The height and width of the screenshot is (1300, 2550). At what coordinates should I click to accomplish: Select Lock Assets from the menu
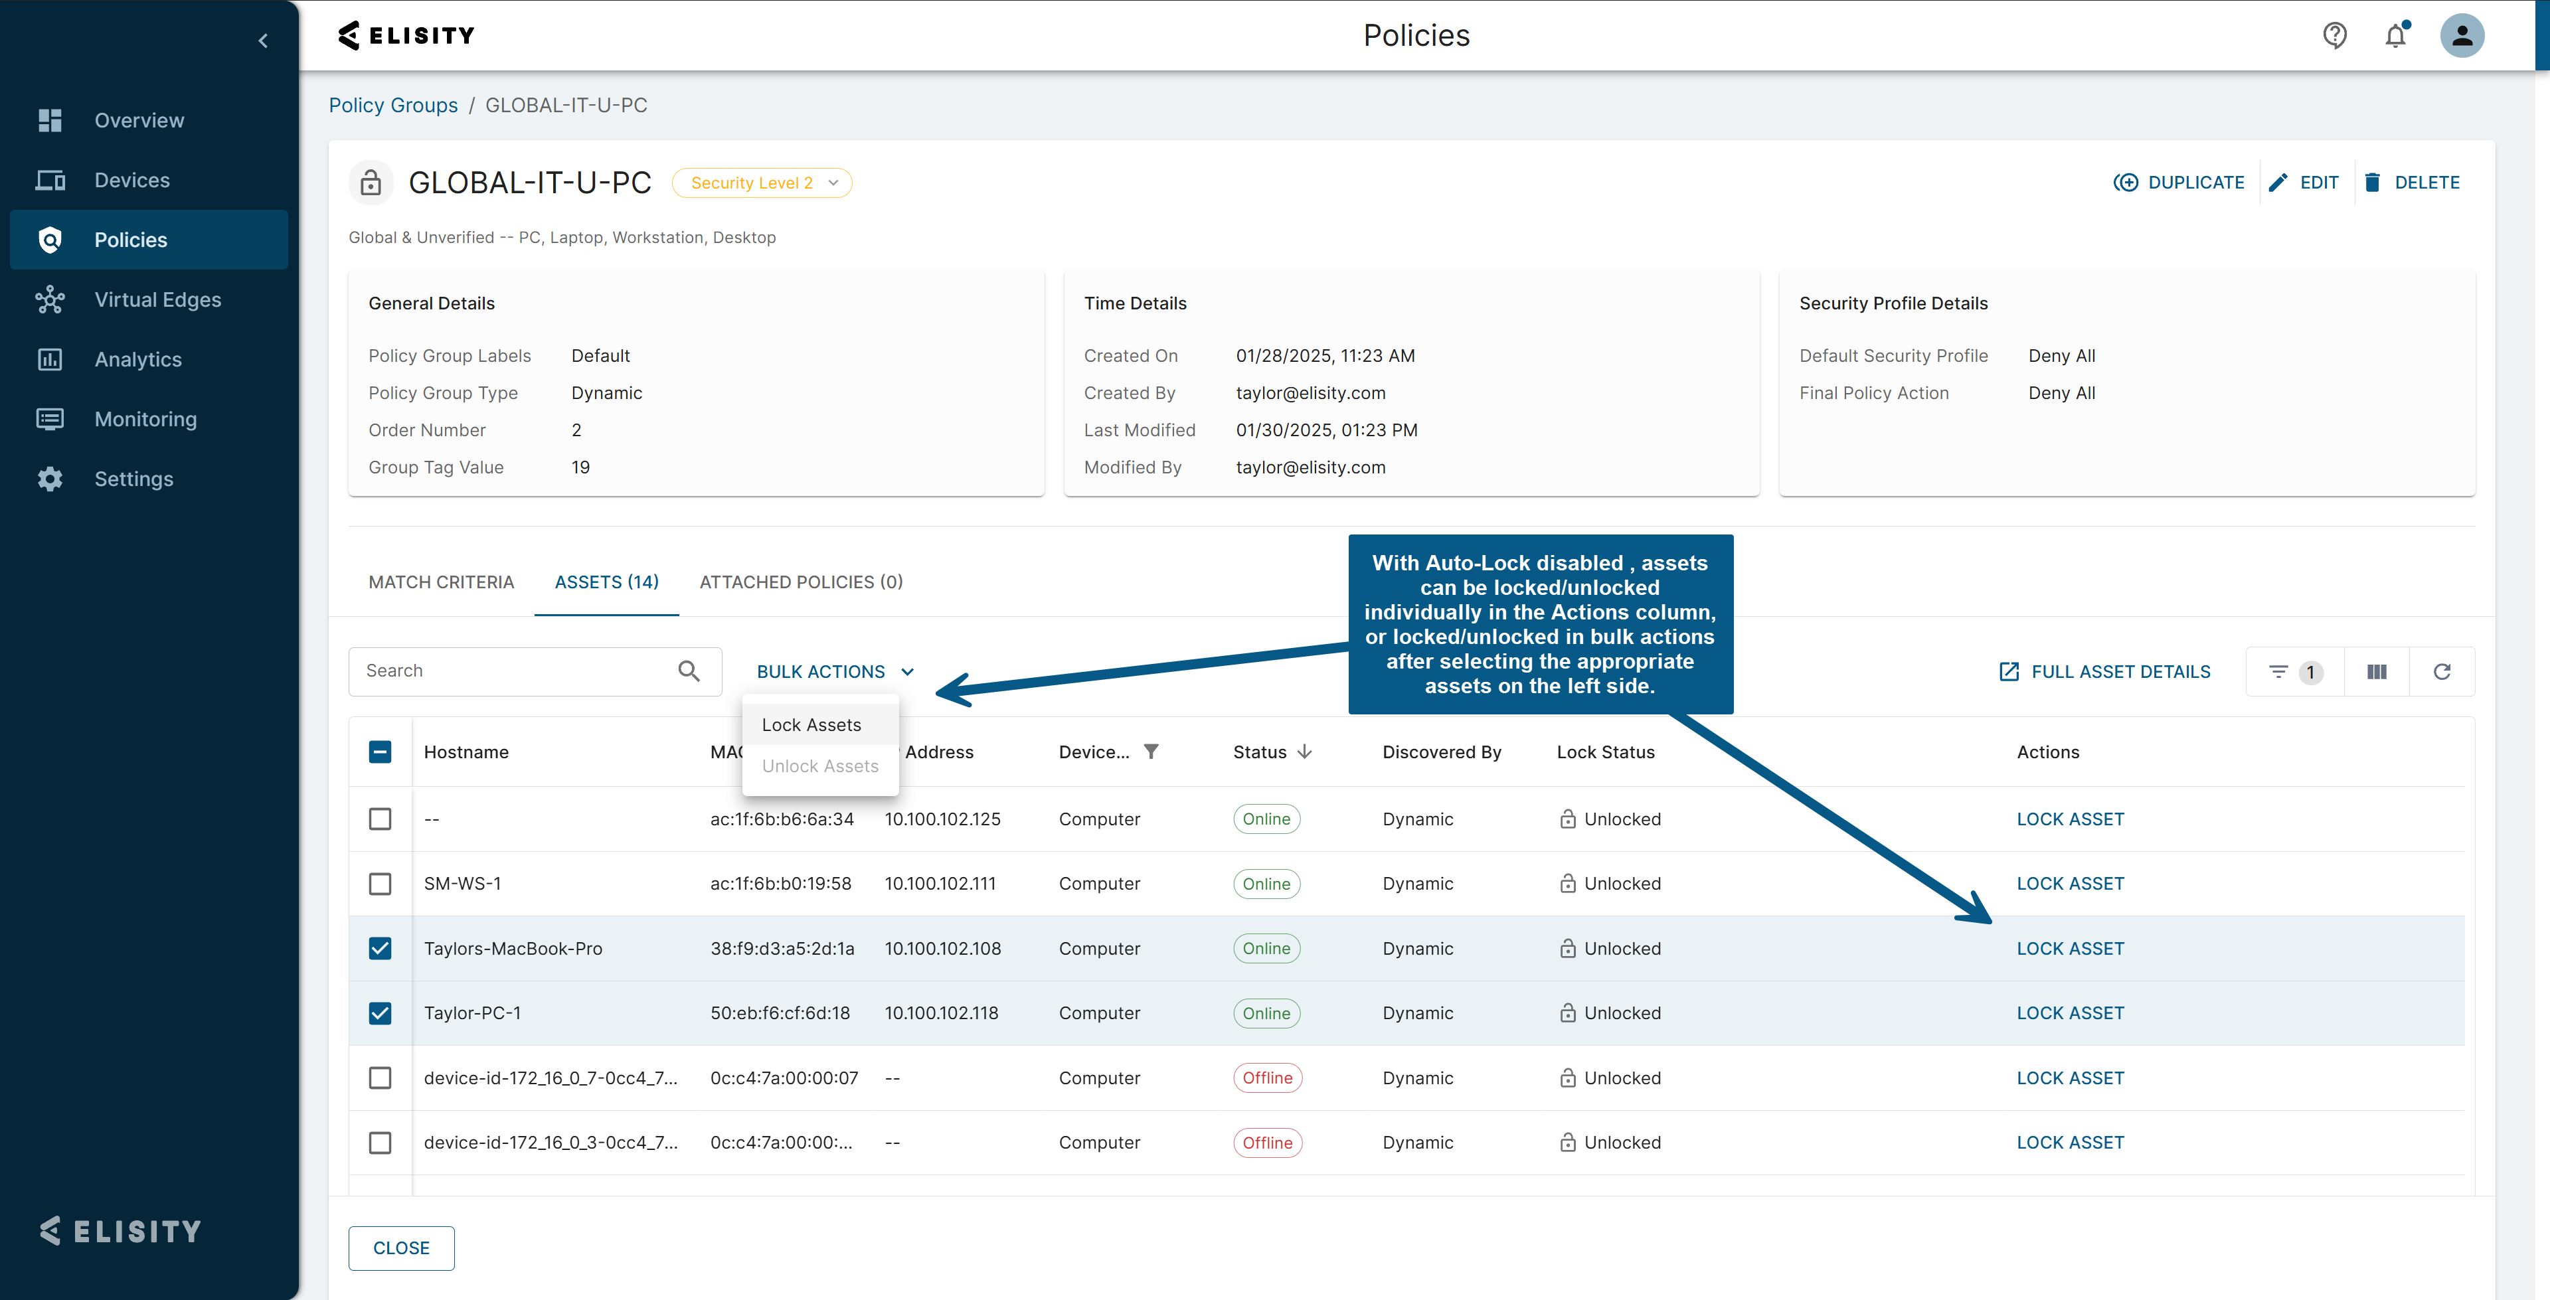(811, 725)
